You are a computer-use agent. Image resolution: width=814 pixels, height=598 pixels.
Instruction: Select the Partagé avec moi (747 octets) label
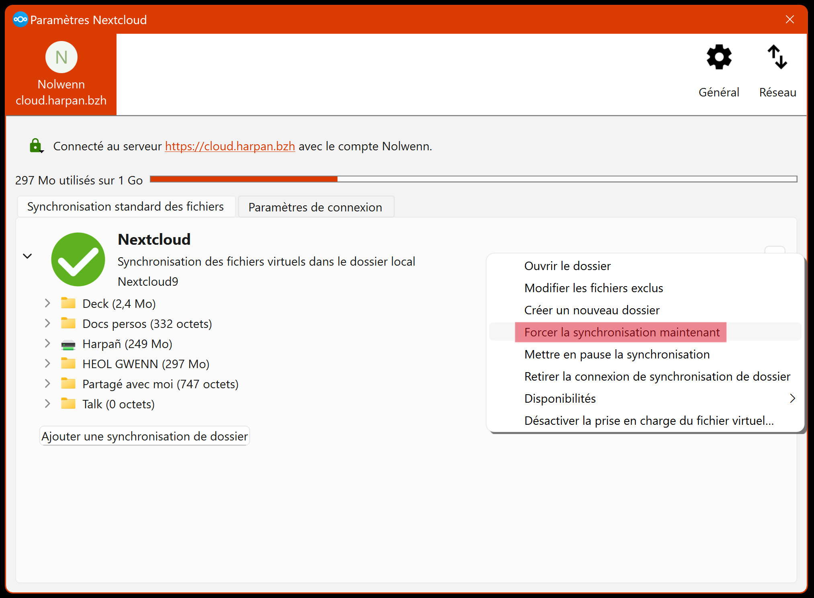coord(160,384)
